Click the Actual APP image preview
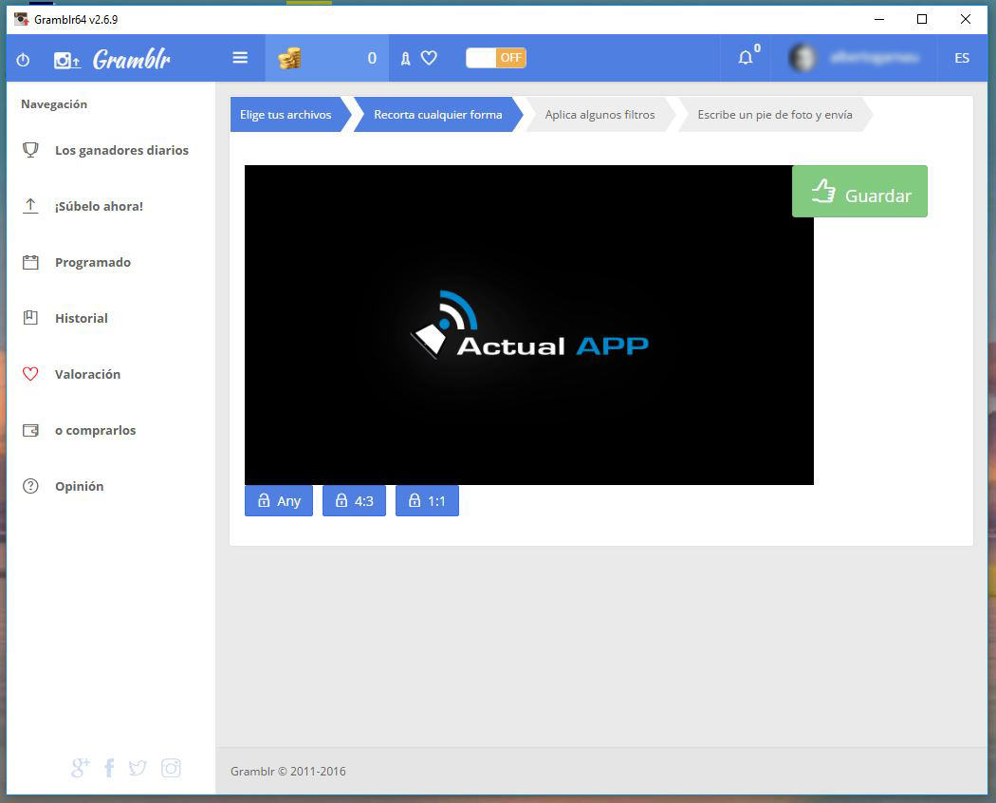 [529, 325]
